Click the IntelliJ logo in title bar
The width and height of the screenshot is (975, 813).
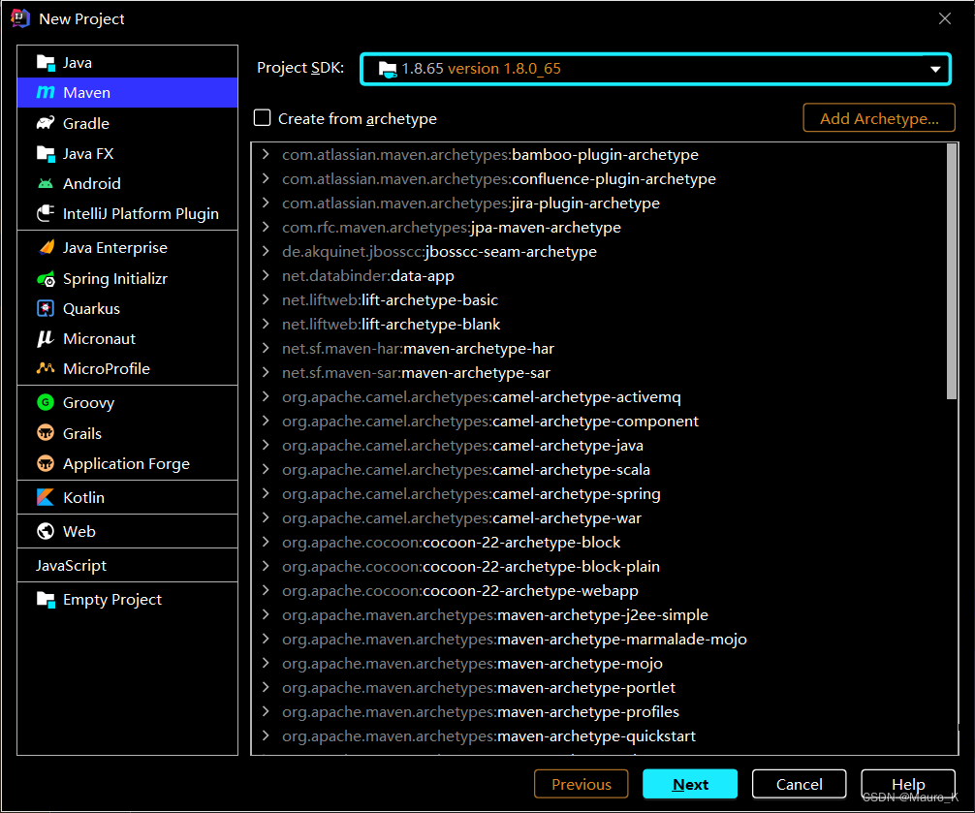tap(20, 18)
